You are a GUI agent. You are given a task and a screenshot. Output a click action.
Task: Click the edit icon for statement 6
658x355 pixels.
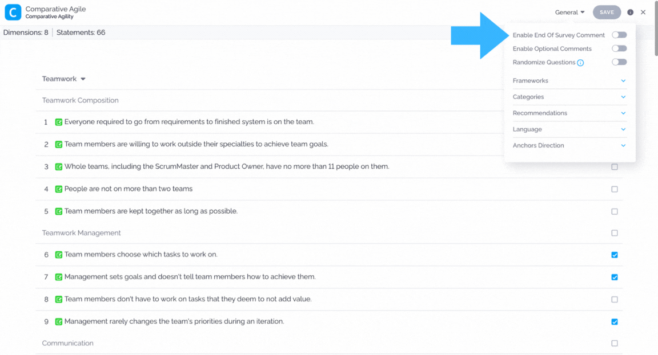[59, 255]
